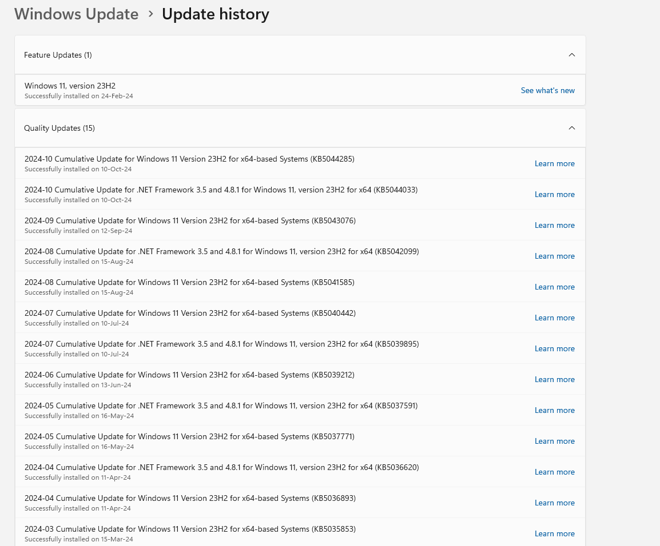Viewport: 660px width, 546px height.
Task: Open Learn more for KB5039895
Action: (554, 348)
